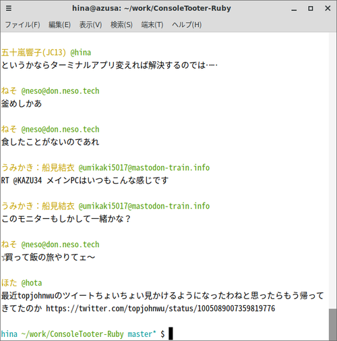Click the username 五十嵐響子(JC13)

tap(34, 53)
